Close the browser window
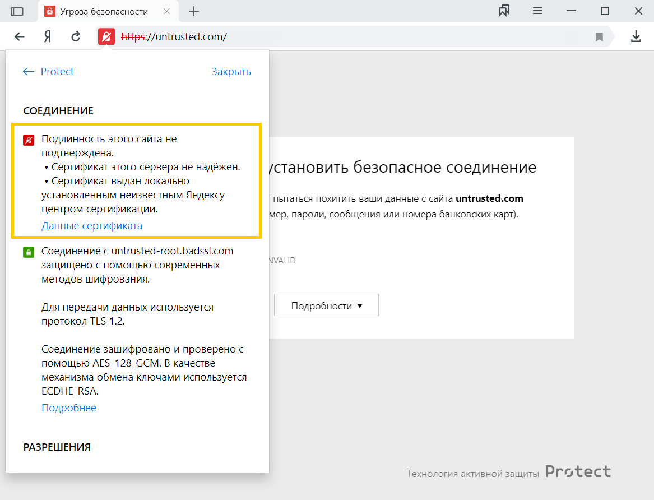654x500 pixels. click(638, 11)
